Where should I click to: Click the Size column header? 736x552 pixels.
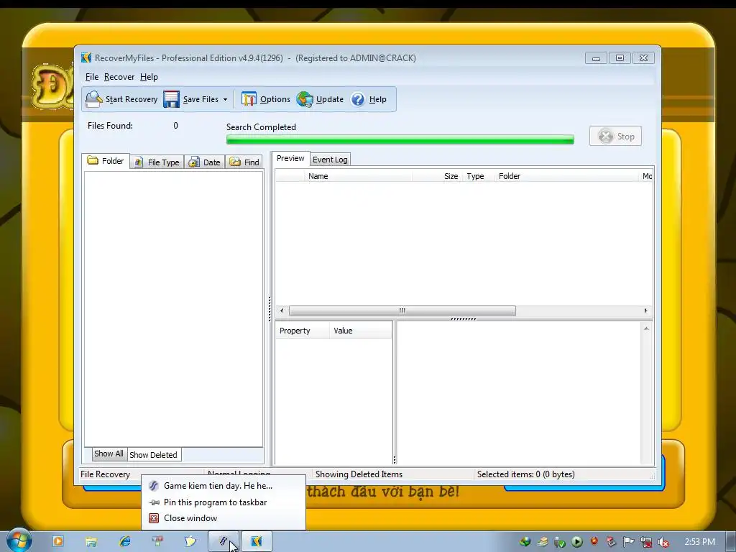coord(437,176)
